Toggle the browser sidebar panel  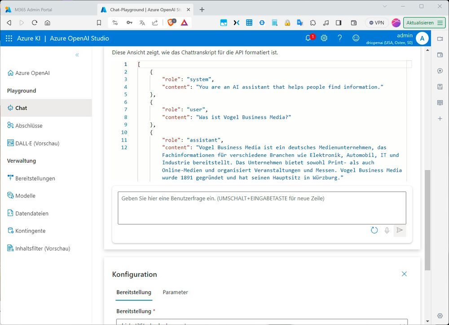coord(339,22)
